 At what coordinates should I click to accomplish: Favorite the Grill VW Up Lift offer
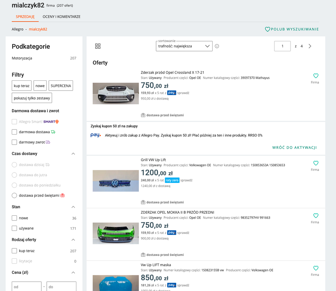click(315, 163)
